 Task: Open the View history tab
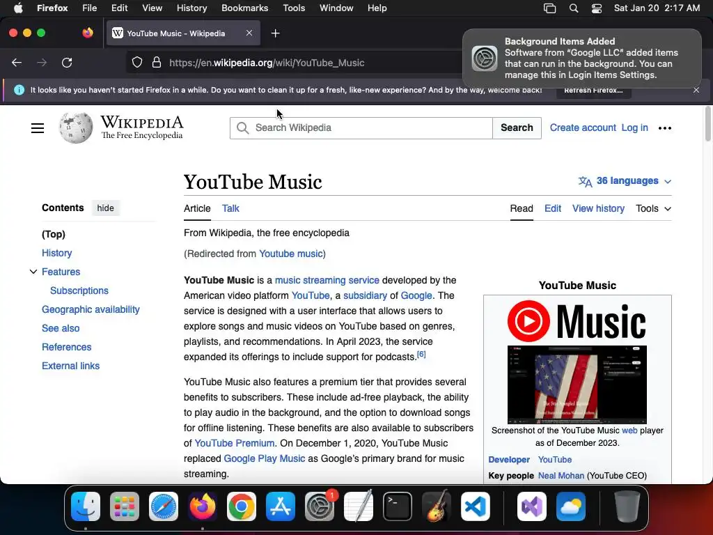(598, 208)
